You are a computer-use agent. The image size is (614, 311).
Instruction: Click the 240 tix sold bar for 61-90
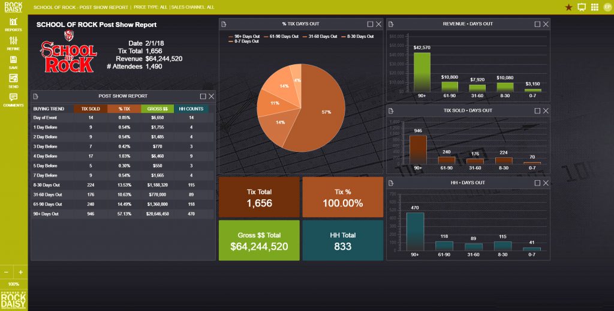pyautogui.click(x=446, y=160)
